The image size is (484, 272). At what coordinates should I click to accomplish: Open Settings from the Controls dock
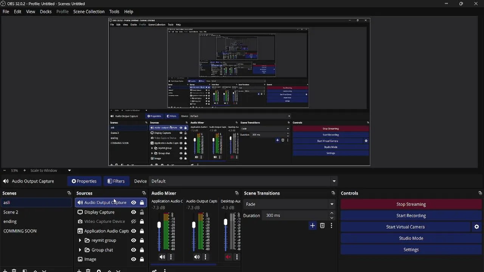[x=411, y=249]
